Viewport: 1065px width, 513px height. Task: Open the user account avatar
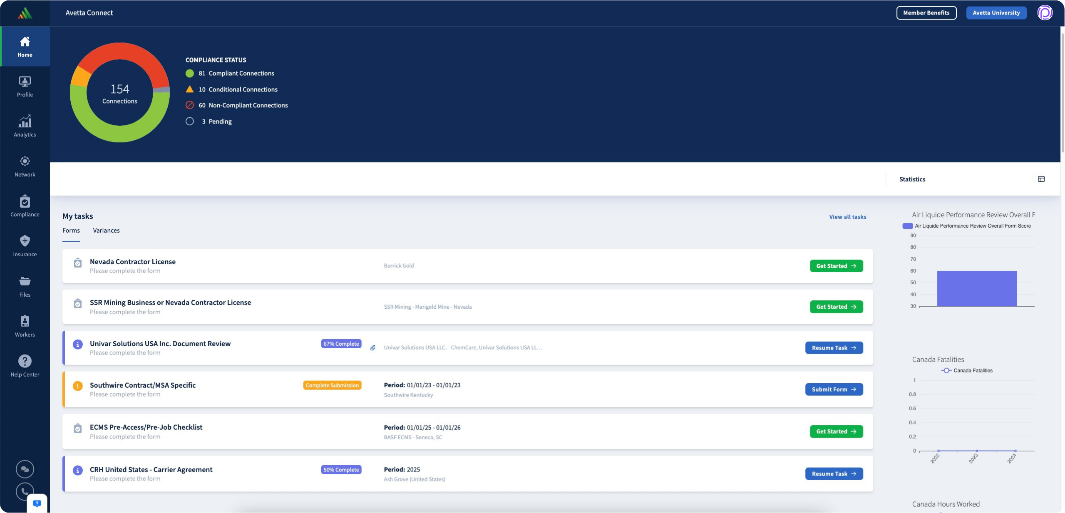click(1045, 13)
